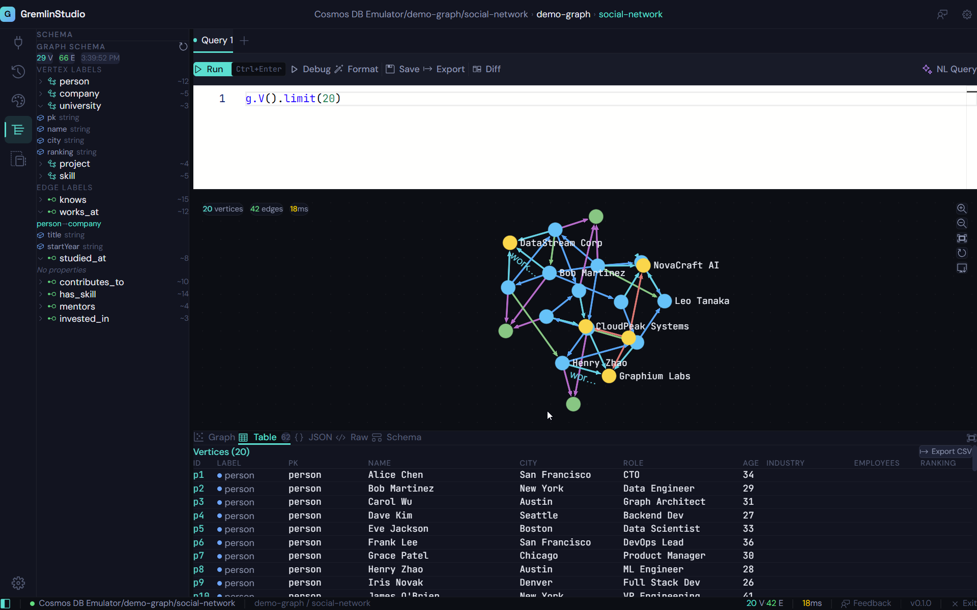Export the graph as an image
Viewport: 977px width, 610px height.
(962, 268)
